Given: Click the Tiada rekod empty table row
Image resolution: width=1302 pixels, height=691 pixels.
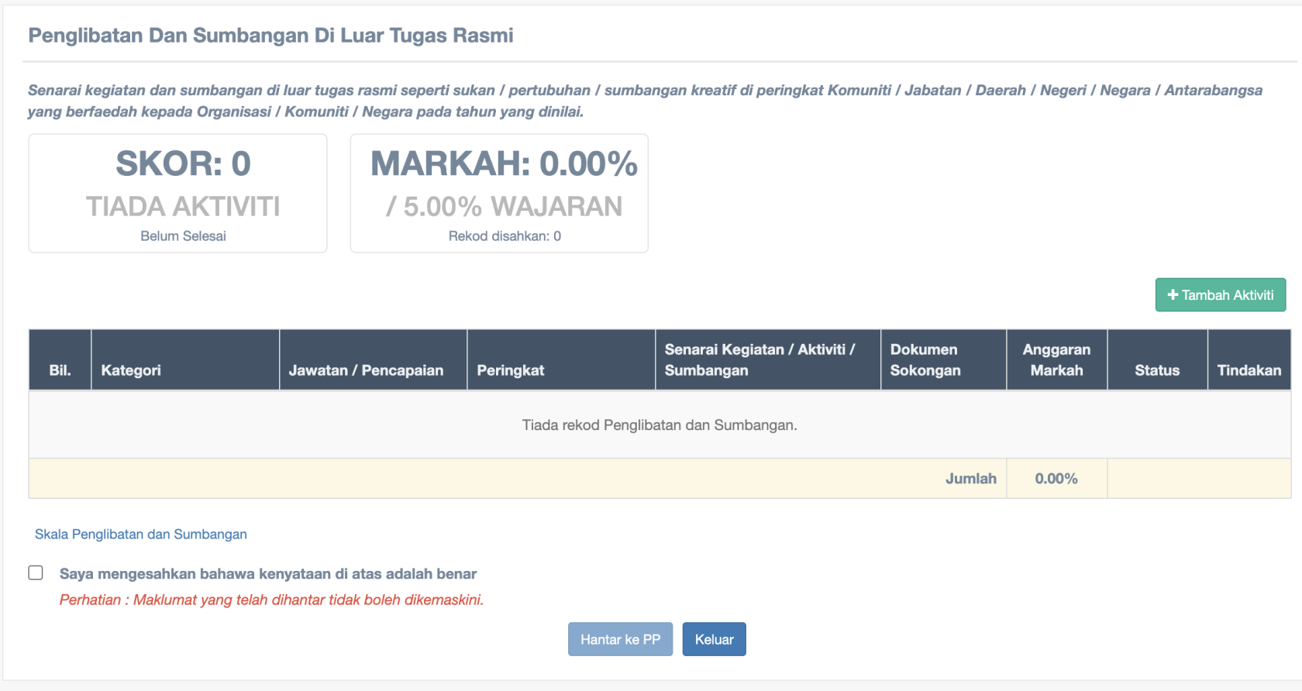Looking at the screenshot, I should point(660,425).
